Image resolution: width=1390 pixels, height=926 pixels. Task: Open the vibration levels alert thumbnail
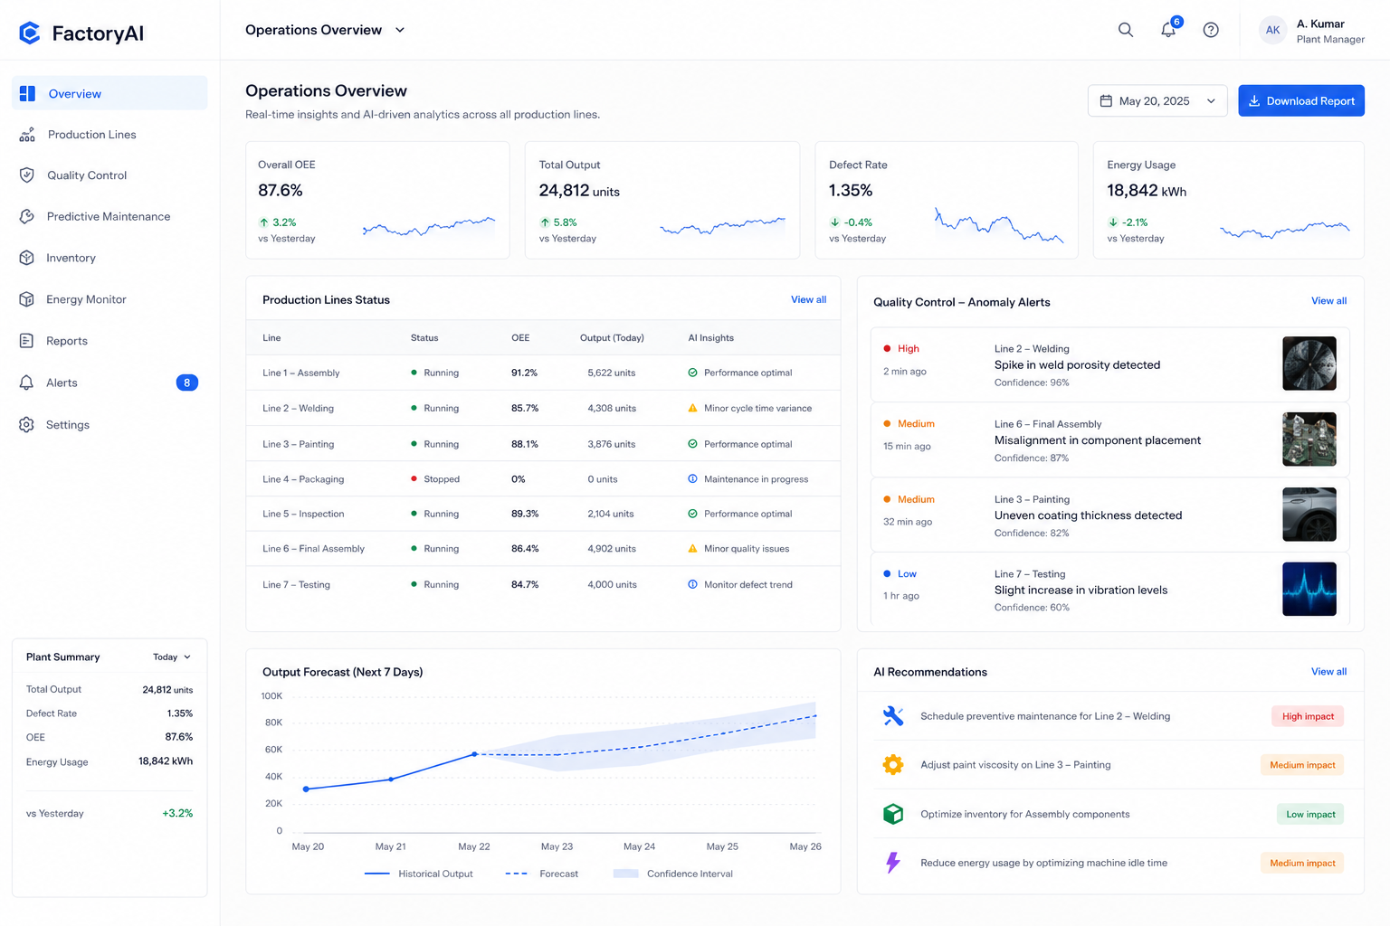click(1309, 589)
